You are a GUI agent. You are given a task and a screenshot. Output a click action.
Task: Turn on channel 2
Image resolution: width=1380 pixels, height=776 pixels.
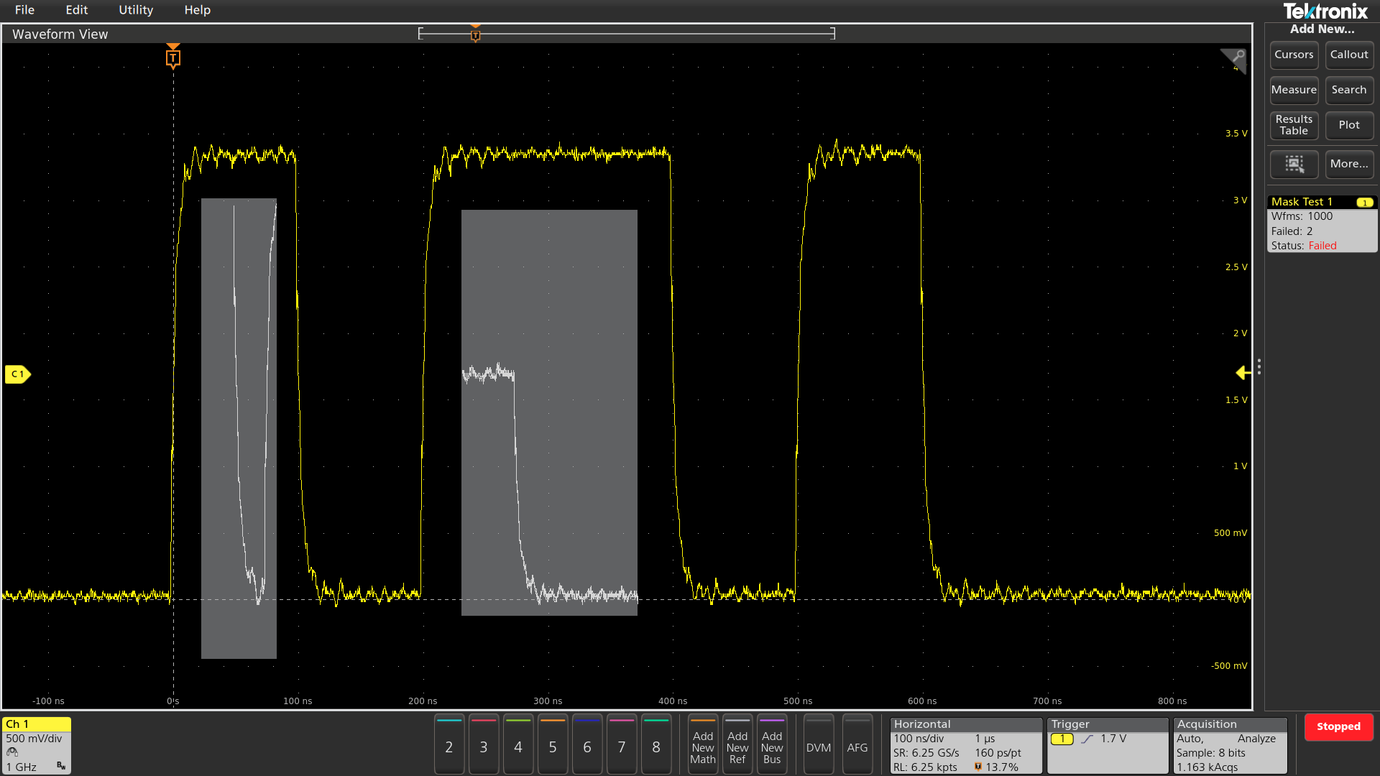[448, 747]
